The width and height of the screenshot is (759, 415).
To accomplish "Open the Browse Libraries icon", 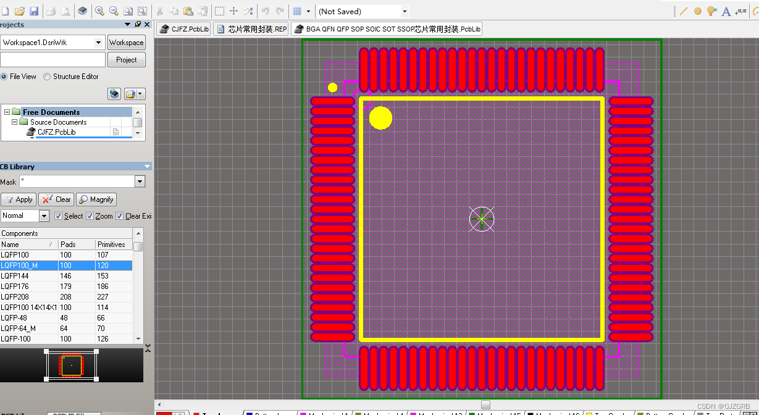I will tap(83, 10).
